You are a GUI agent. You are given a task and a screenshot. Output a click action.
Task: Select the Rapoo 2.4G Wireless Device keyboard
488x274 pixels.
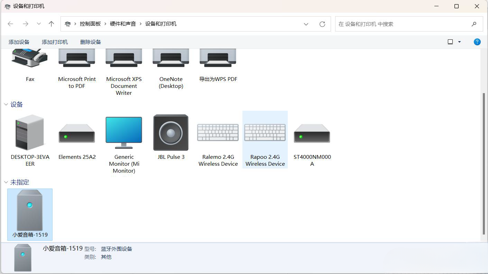[265, 132]
